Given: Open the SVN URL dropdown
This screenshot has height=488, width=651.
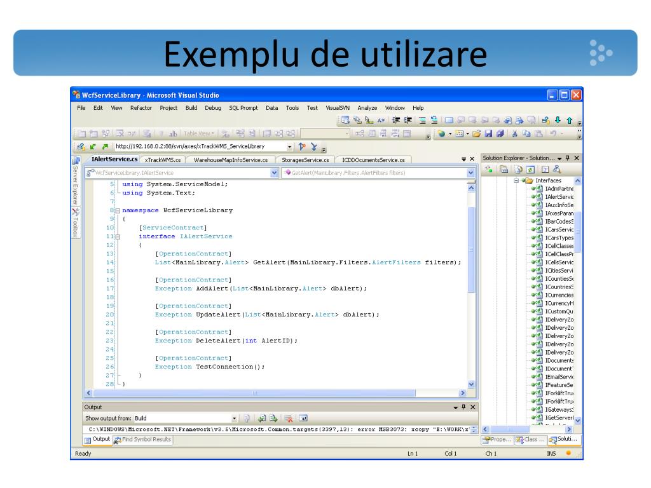Looking at the screenshot, I should [x=289, y=147].
